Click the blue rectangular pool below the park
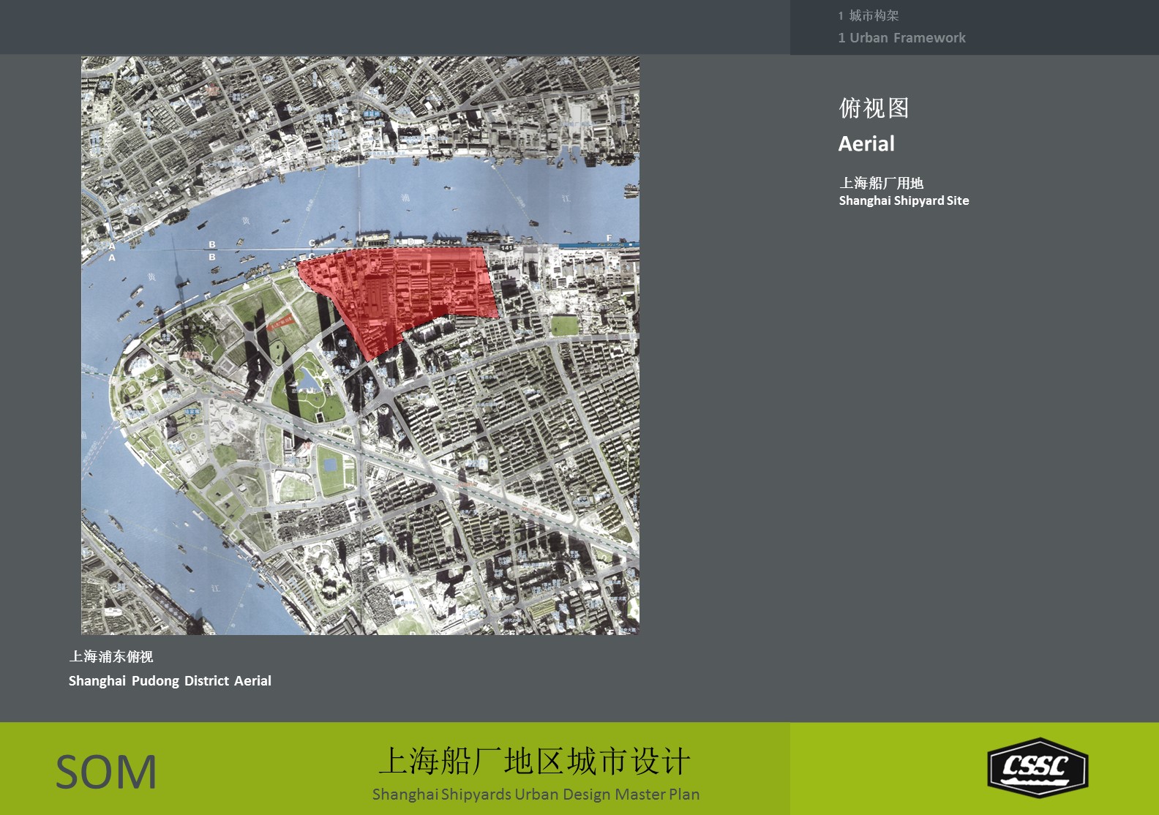This screenshot has width=1159, height=815. coord(330,463)
